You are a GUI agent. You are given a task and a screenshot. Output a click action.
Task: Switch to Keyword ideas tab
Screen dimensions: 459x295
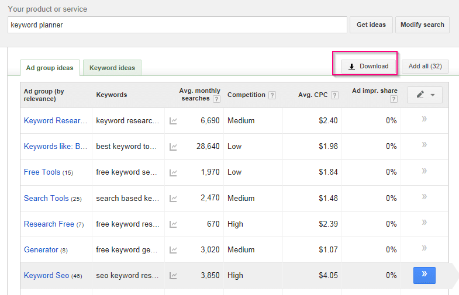click(112, 68)
